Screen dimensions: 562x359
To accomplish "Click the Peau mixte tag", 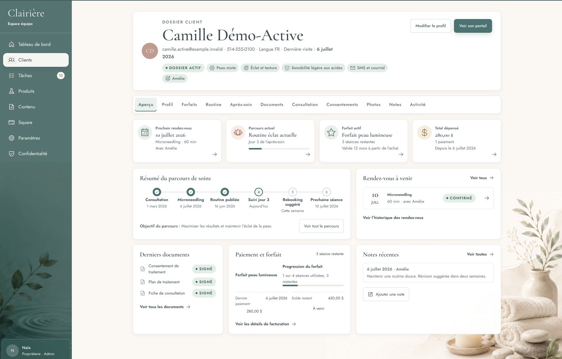I will tap(223, 68).
